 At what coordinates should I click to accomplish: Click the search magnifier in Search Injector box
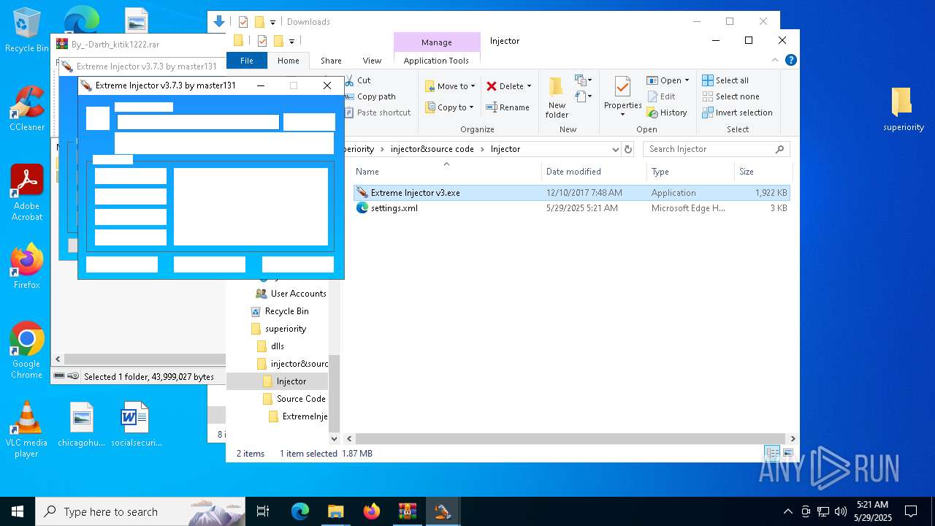[x=779, y=149]
